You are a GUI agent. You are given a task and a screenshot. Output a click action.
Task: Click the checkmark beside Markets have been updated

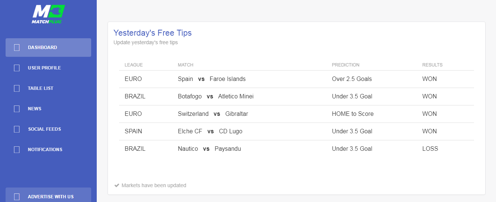[x=117, y=185]
